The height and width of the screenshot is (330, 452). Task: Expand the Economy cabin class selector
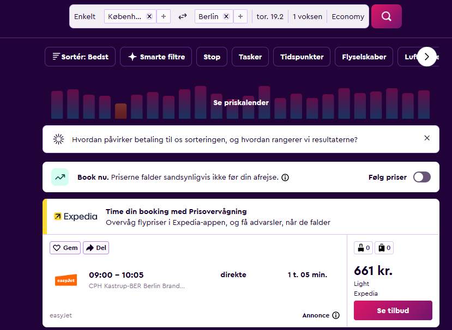point(347,16)
